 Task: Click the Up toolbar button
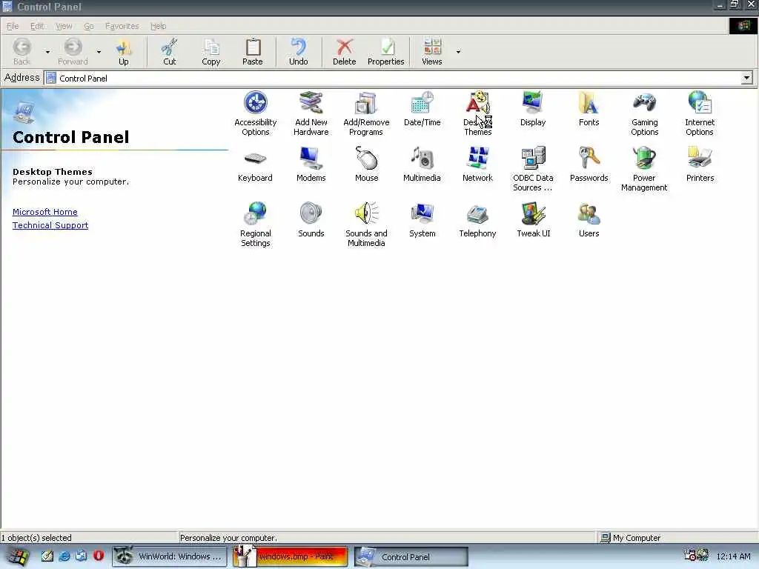click(124, 52)
